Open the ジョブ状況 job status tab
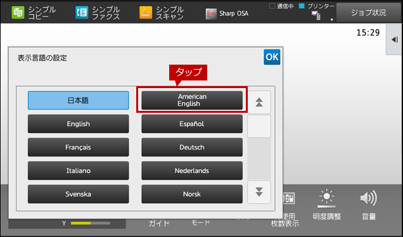This screenshot has height=237, width=403. click(x=369, y=13)
